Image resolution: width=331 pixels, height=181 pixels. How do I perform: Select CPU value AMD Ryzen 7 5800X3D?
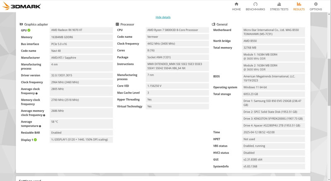coord(177,30)
